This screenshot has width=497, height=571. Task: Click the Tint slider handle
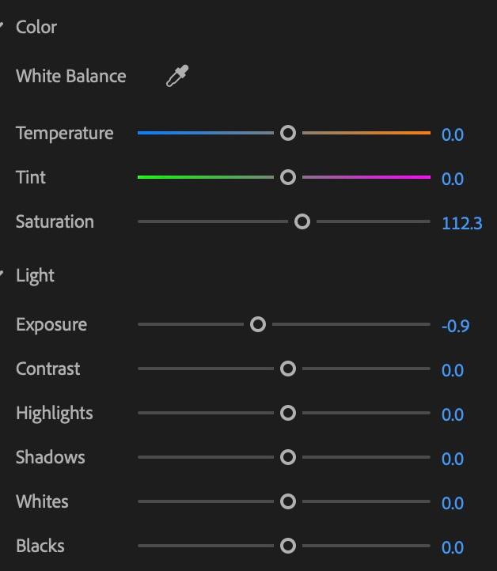pos(288,177)
